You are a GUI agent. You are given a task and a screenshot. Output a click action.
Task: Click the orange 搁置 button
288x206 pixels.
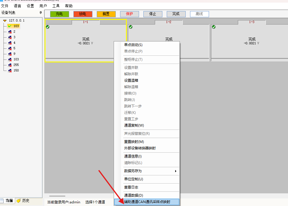[106, 14]
